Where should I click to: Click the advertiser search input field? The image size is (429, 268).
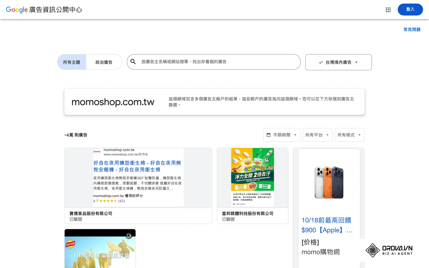click(214, 62)
